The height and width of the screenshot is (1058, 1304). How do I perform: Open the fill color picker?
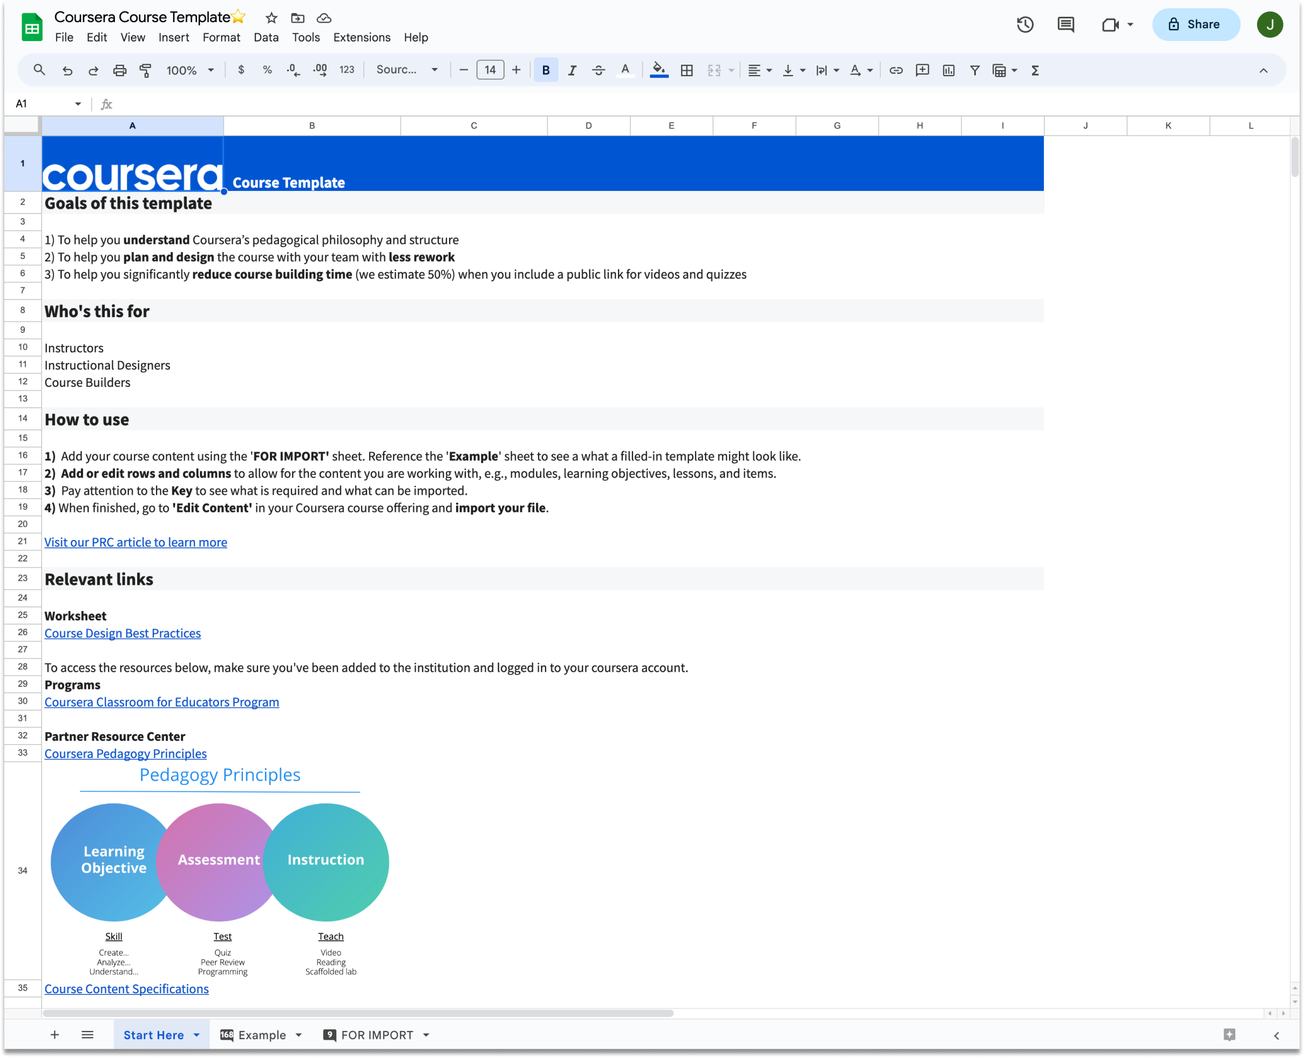[659, 70]
